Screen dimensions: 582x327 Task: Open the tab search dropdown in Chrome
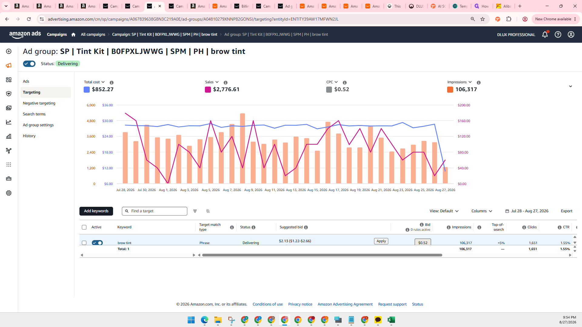(6, 6)
